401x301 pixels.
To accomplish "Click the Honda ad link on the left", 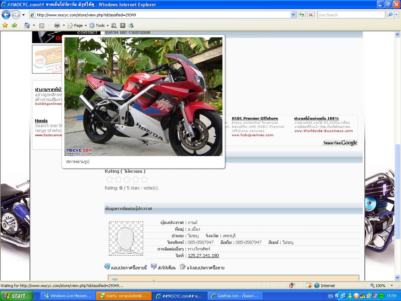I will [x=41, y=121].
